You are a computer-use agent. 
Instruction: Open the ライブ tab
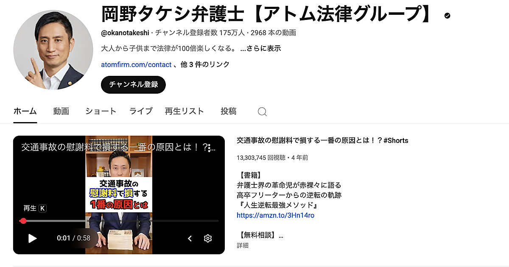tap(141, 111)
